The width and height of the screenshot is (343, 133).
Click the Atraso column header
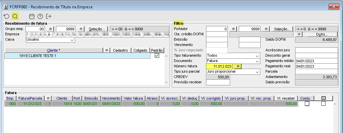coord(152,98)
